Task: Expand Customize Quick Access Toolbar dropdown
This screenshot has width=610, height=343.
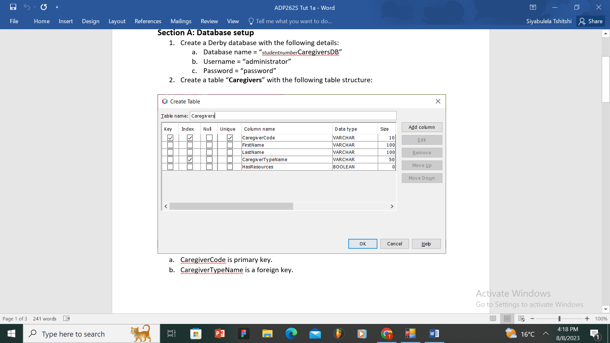Action: (57, 7)
